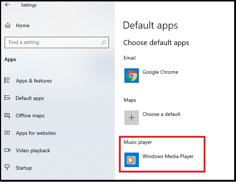Click the Find a setting search box

[x=57, y=43]
